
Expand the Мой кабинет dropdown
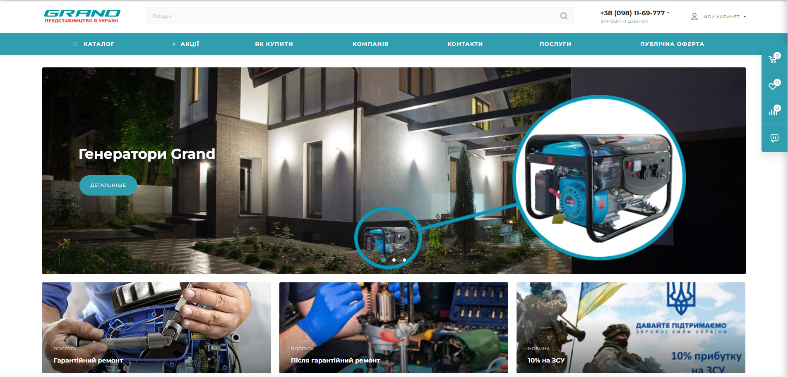745,17
